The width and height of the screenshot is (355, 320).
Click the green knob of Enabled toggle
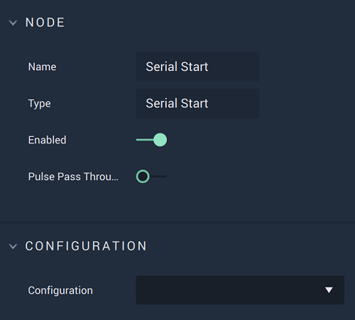pos(160,140)
